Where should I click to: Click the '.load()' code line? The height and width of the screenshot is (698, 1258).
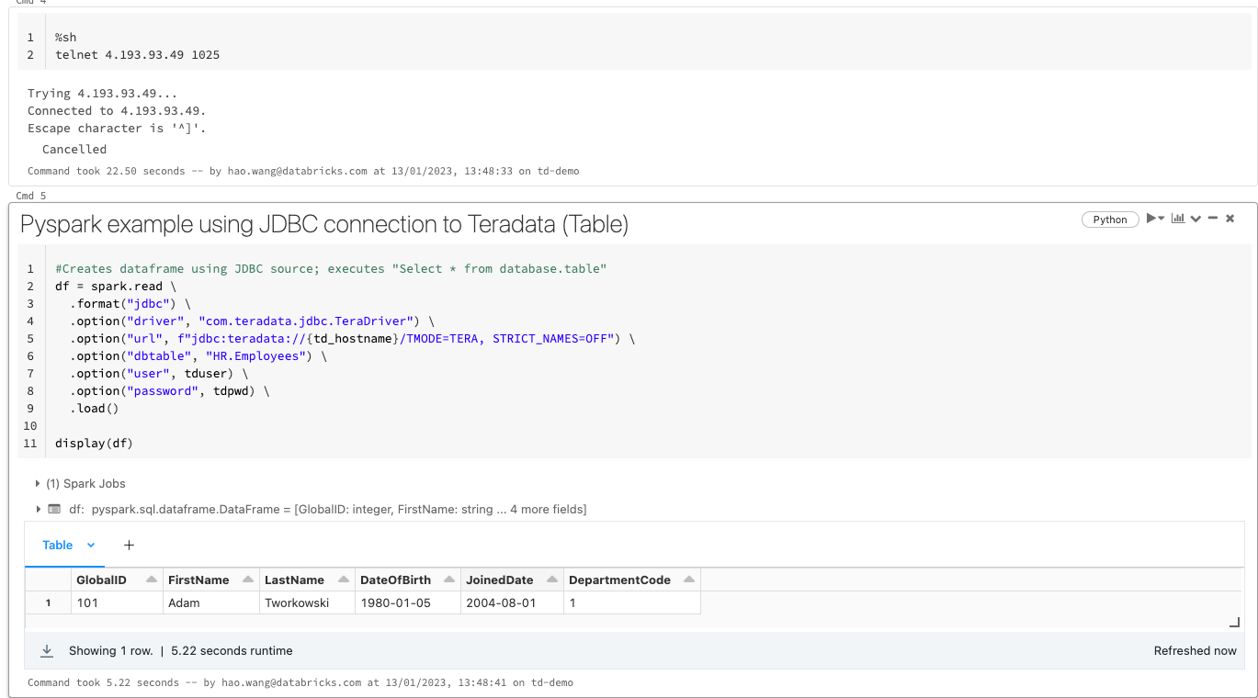[95, 409]
